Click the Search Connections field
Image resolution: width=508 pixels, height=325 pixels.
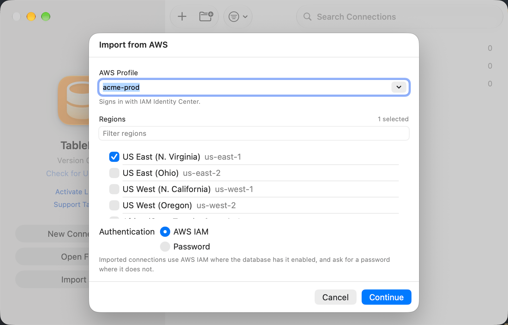click(400, 17)
